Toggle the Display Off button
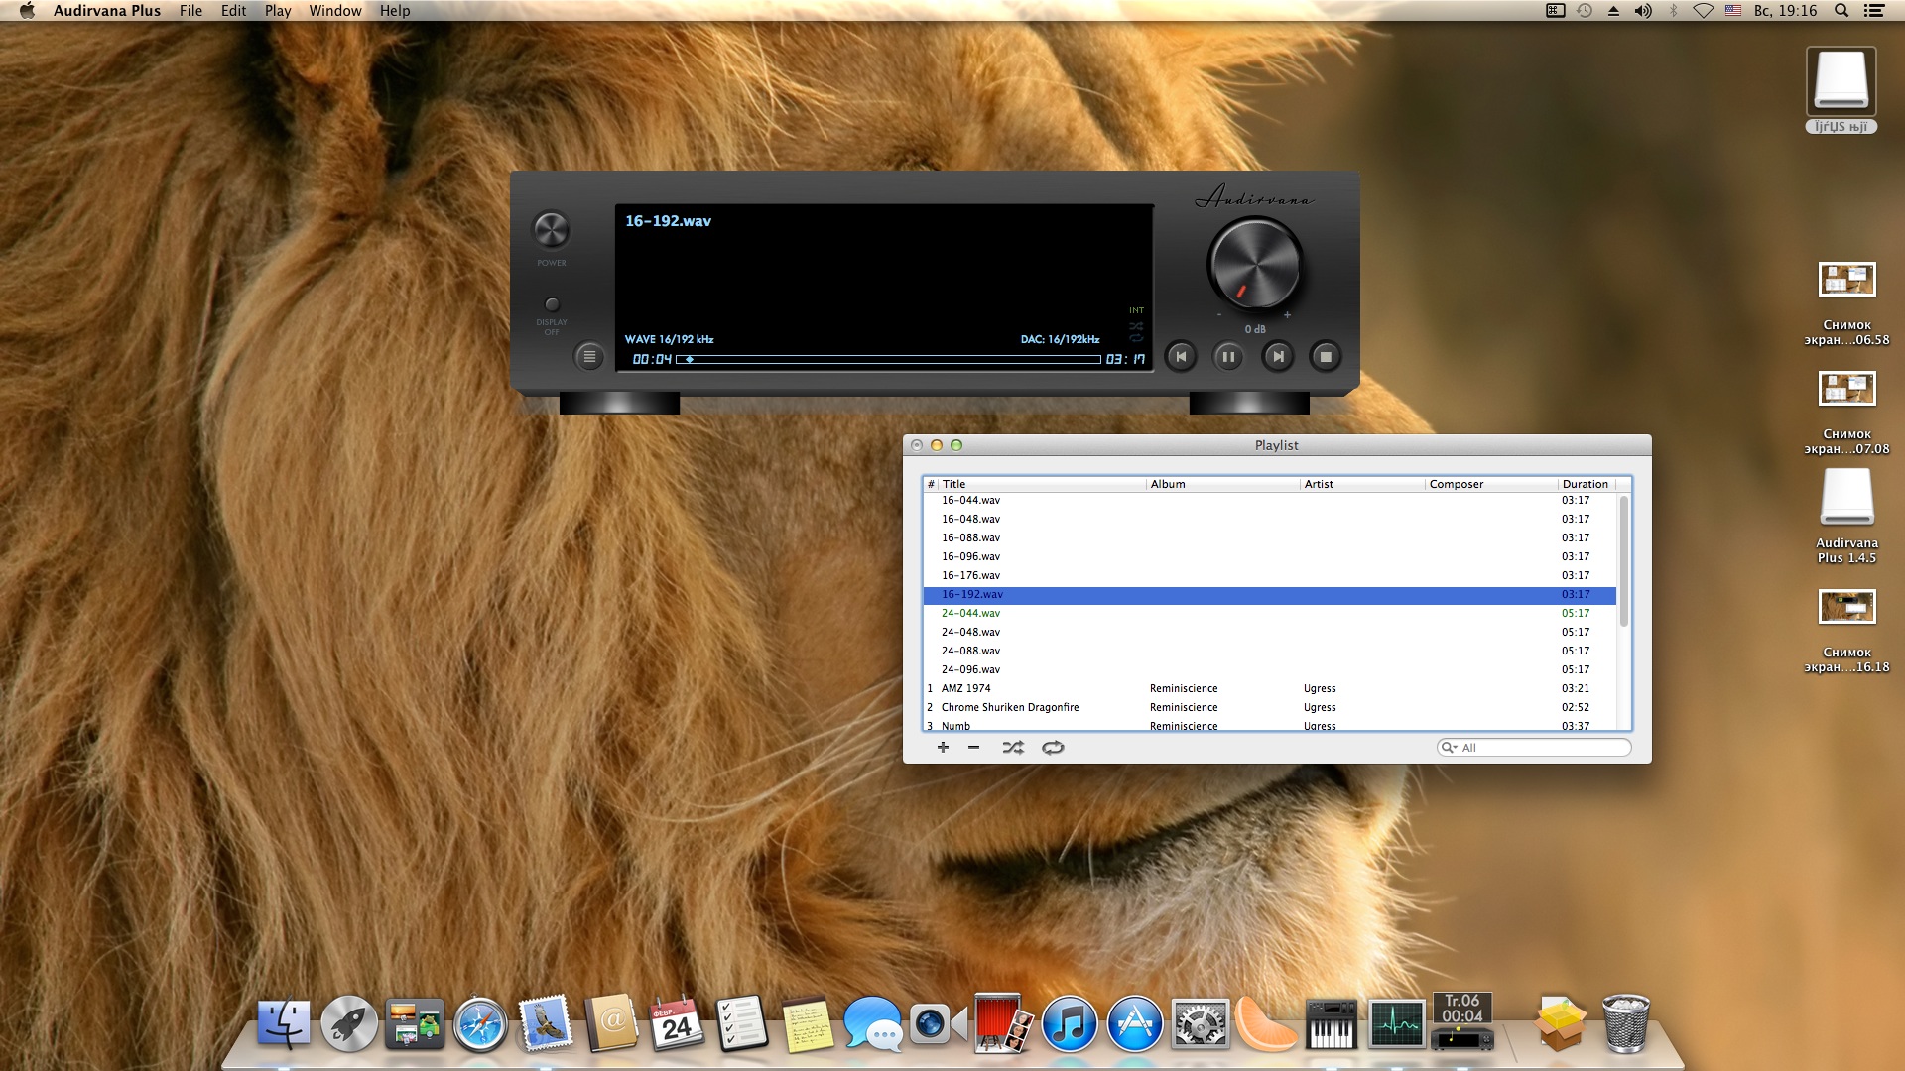Viewport: 1905px width, 1071px height. (x=552, y=304)
